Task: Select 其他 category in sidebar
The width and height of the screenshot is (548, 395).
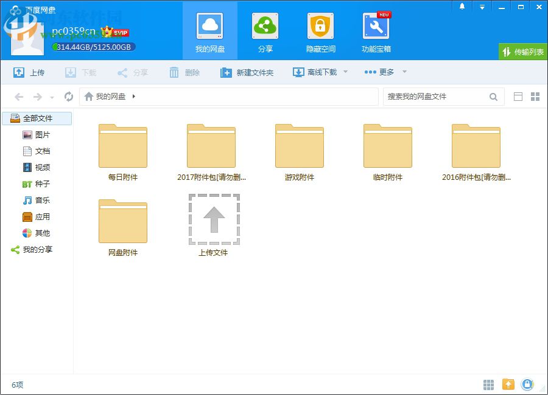Action: 37,233
